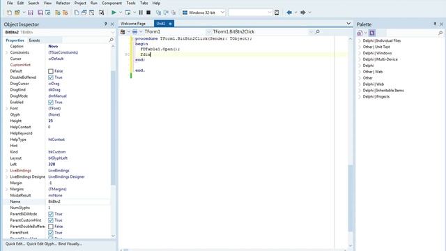446x251 pixels.
Task: Click the Run Until Return icon
Action: (174, 13)
